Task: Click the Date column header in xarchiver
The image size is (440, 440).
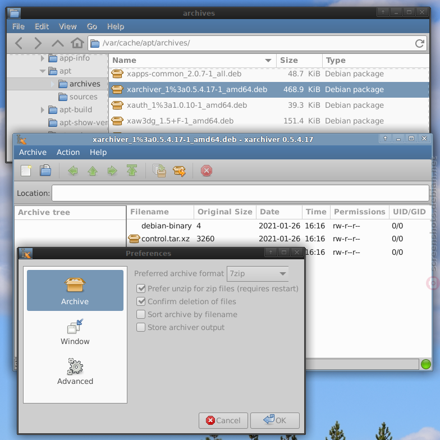Action: tap(279, 212)
